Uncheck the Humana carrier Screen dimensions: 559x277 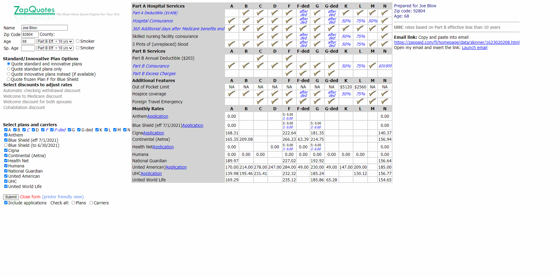[x=6, y=166]
